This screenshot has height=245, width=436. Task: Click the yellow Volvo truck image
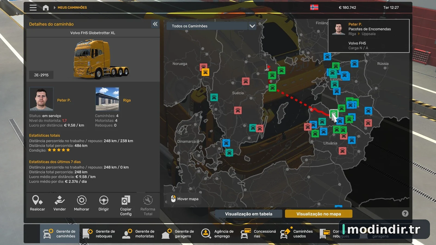[x=101, y=59]
